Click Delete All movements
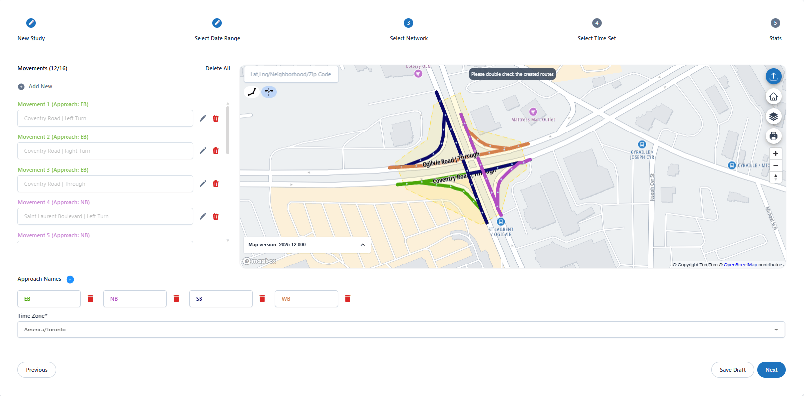 [218, 68]
